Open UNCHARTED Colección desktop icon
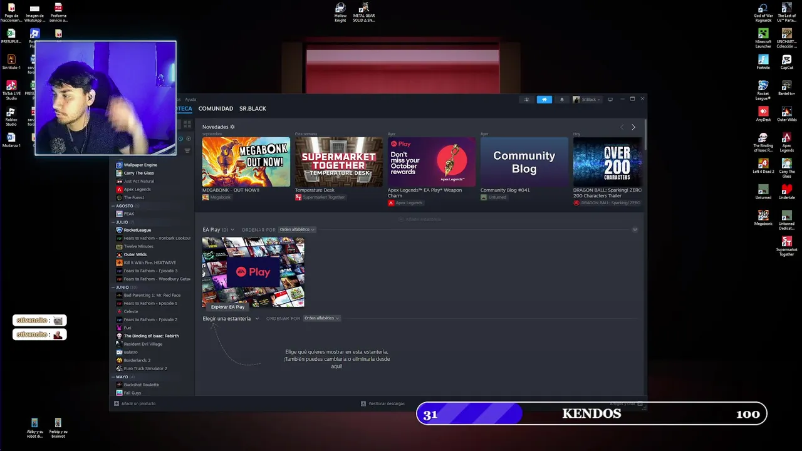Screen dimensions: 802x451 tap(787, 38)
